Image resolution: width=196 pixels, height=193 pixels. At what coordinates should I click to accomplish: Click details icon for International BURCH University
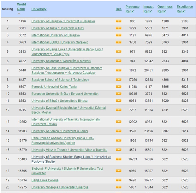pyautogui.click(x=118, y=42)
